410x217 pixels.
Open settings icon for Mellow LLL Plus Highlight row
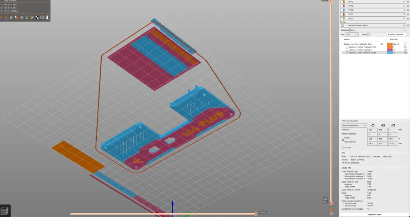(405, 50)
